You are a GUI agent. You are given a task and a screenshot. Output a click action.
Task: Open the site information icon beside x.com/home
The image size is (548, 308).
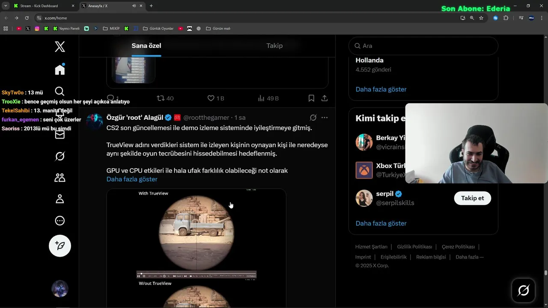click(x=39, y=18)
